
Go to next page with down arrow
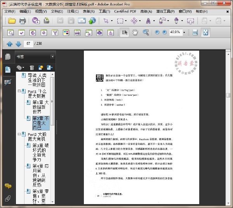[x=18, y=44]
